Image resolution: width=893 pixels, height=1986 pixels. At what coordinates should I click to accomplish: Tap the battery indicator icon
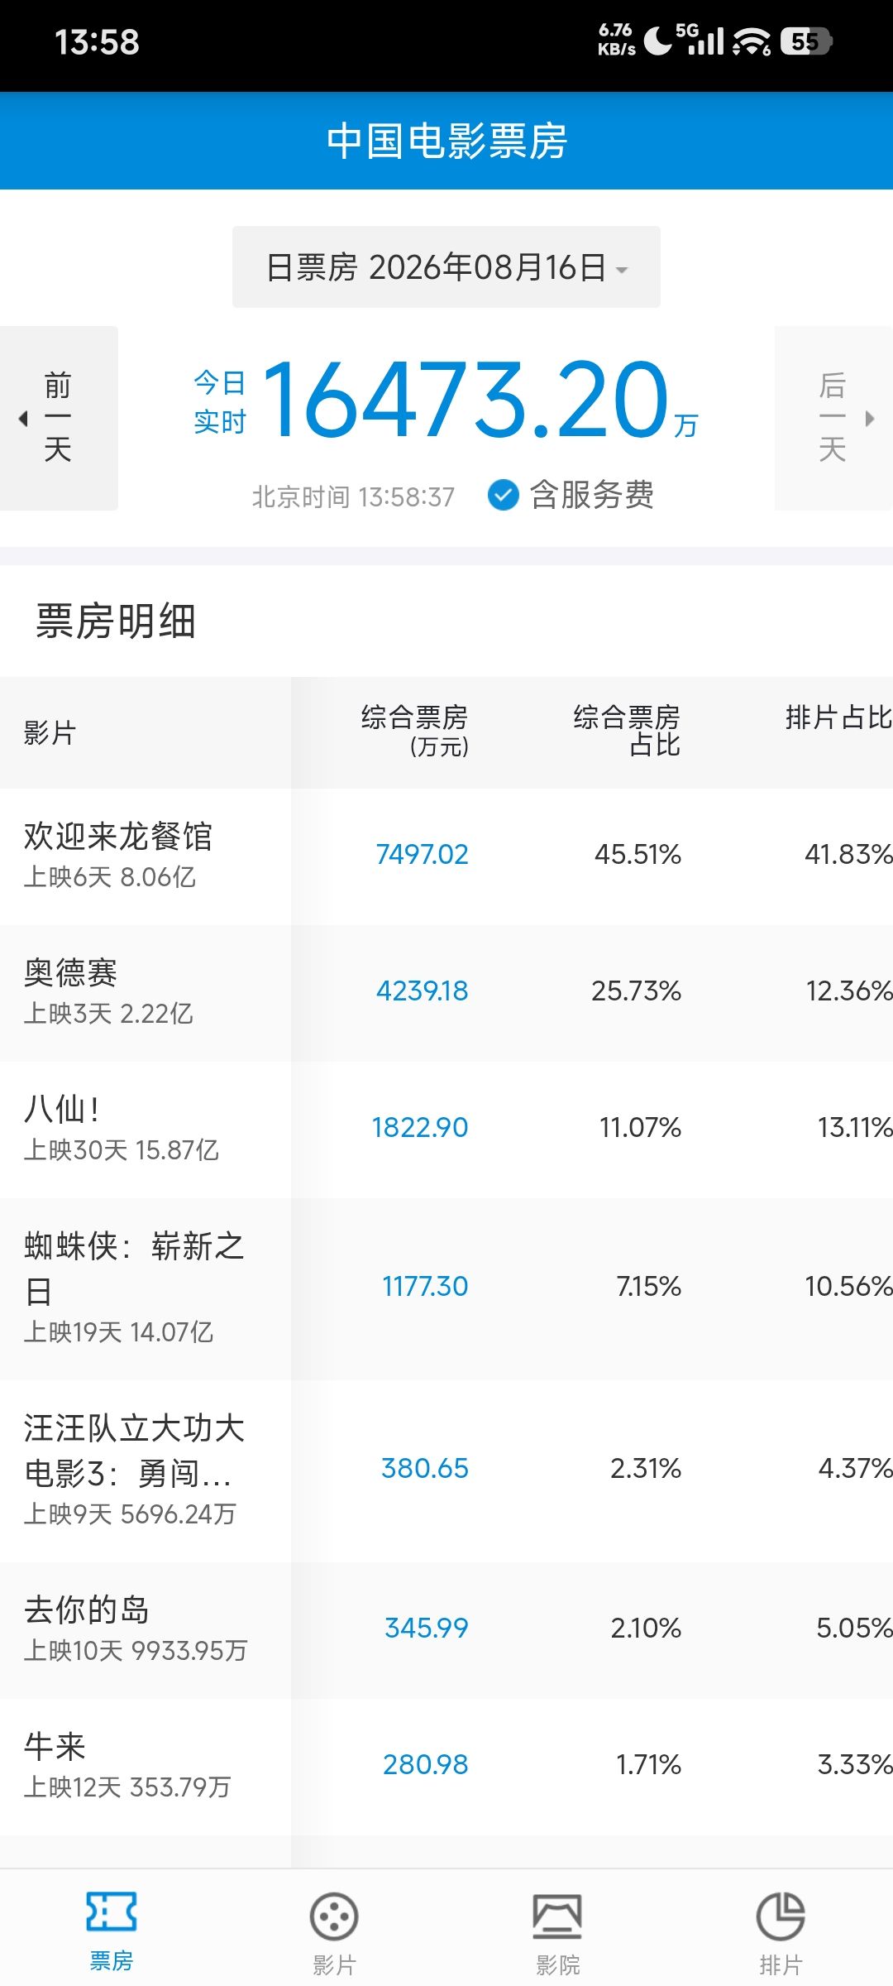coord(806,41)
